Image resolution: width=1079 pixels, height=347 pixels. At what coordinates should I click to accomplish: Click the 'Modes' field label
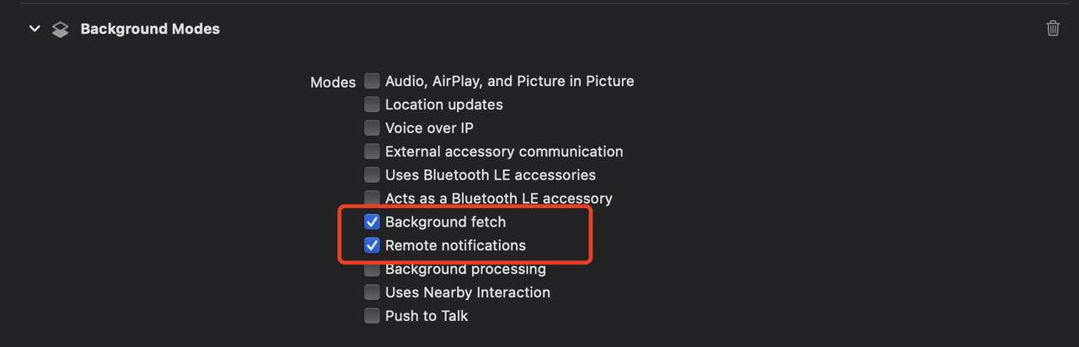click(x=333, y=83)
